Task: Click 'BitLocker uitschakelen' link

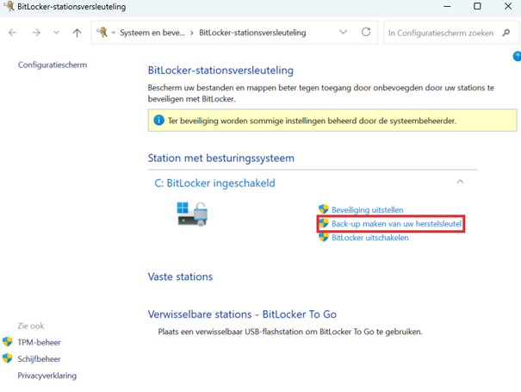Action: (x=369, y=238)
